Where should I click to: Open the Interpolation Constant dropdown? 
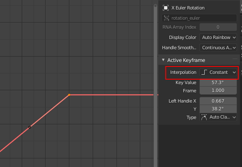218,72
